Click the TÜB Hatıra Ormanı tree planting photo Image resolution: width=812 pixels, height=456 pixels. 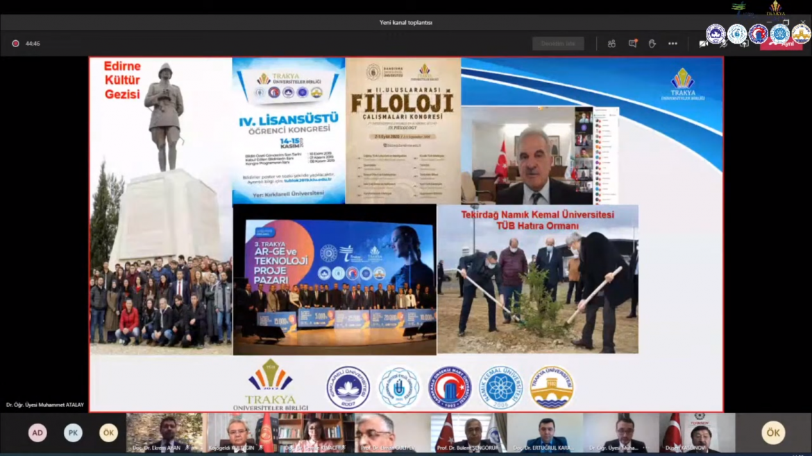[x=538, y=279]
